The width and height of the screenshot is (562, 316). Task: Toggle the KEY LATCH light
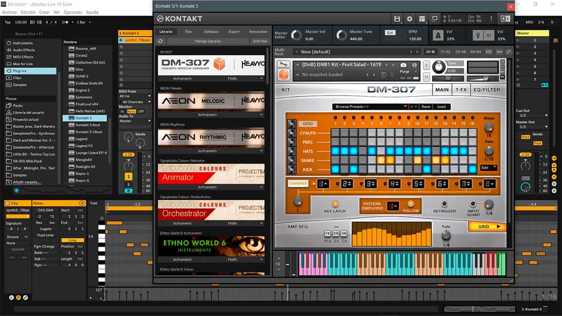[335, 204]
